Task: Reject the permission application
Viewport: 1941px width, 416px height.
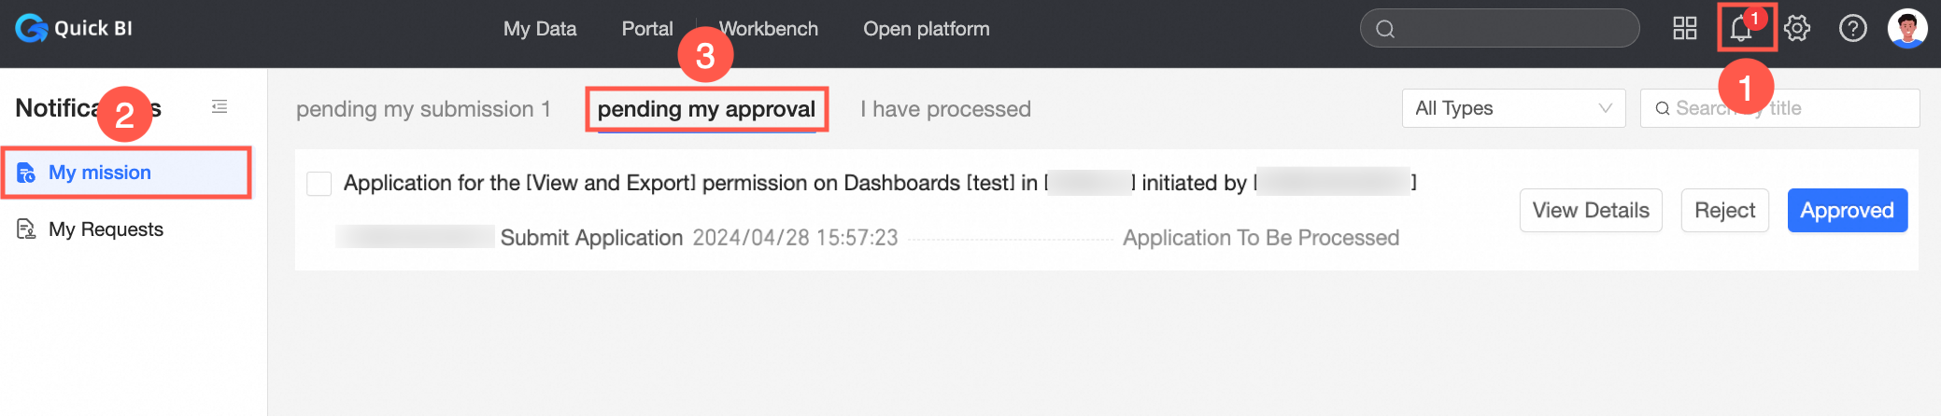Action: 1724,211
